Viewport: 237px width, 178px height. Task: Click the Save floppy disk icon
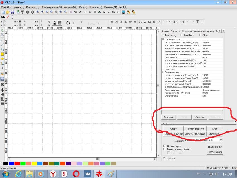[12, 12]
